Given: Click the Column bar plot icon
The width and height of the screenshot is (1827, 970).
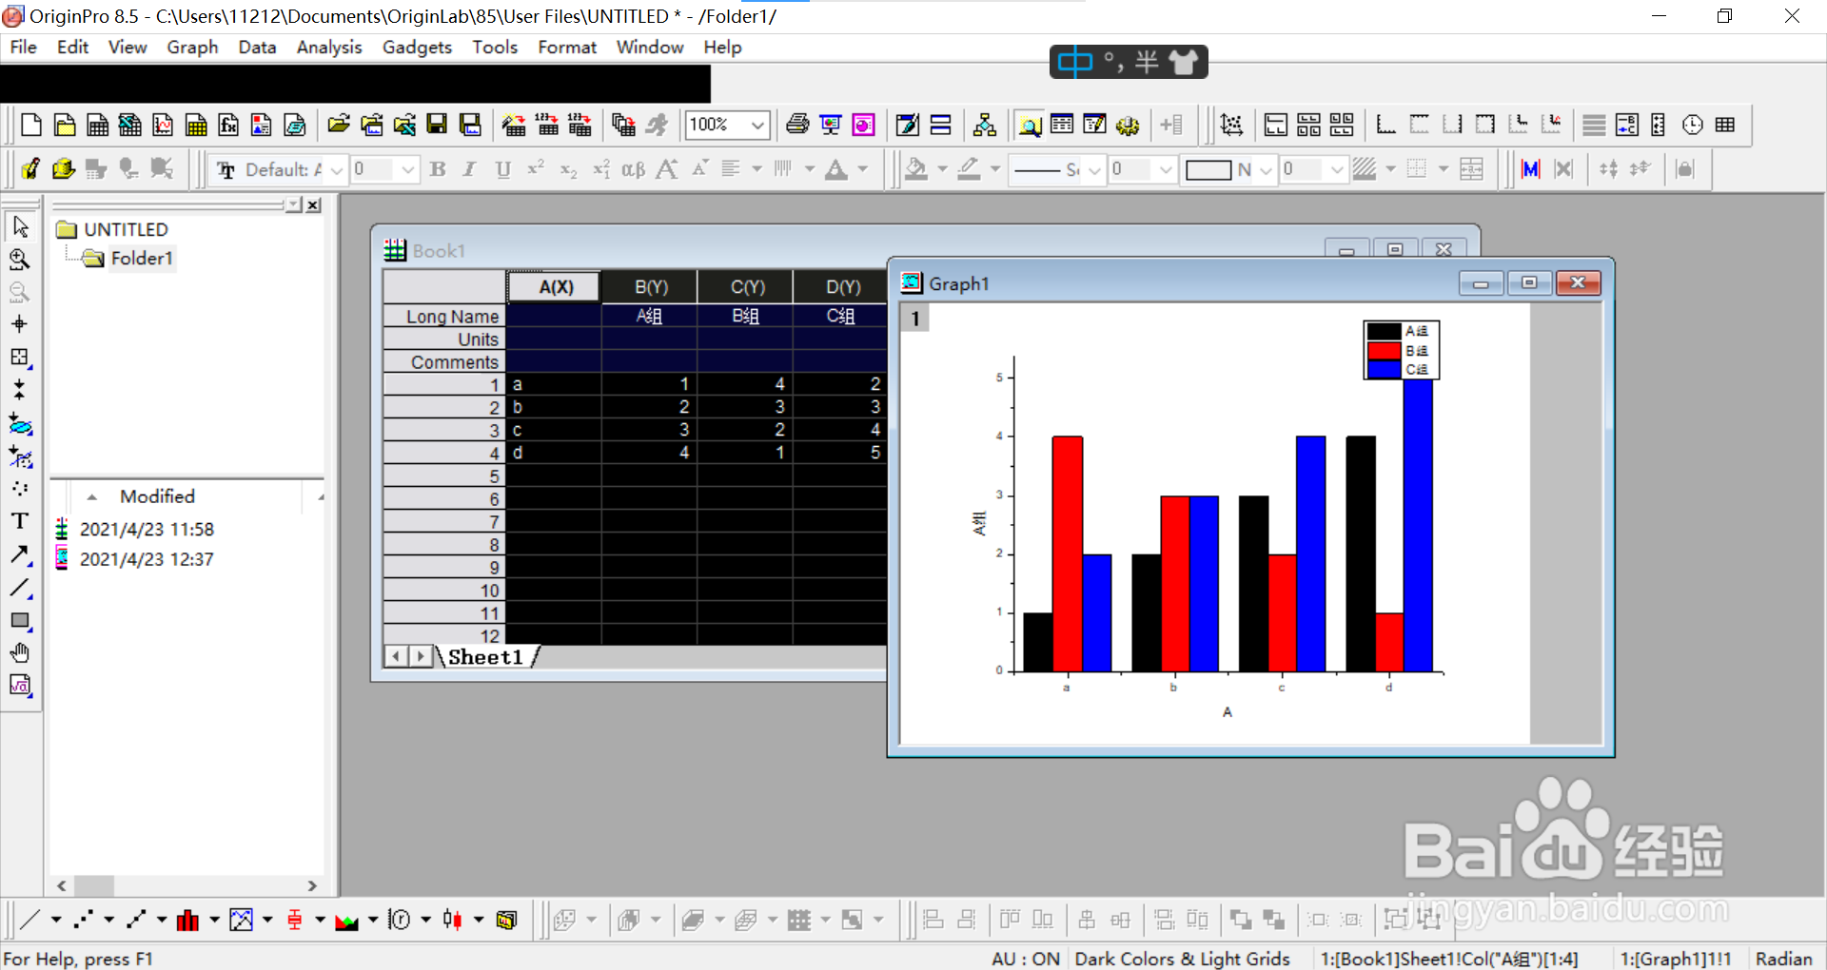Looking at the screenshot, I should (188, 920).
